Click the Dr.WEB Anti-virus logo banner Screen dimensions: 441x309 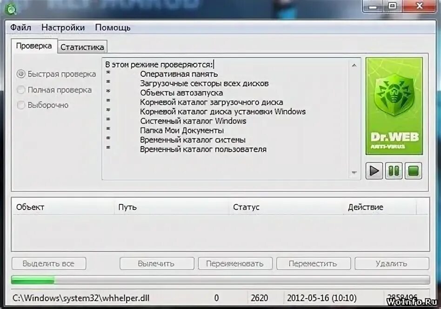click(394, 106)
